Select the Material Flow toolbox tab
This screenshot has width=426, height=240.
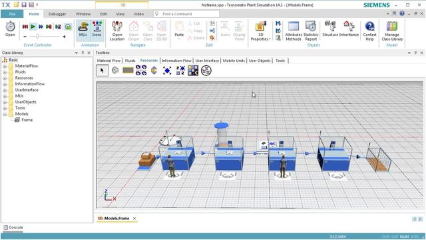pyautogui.click(x=108, y=61)
